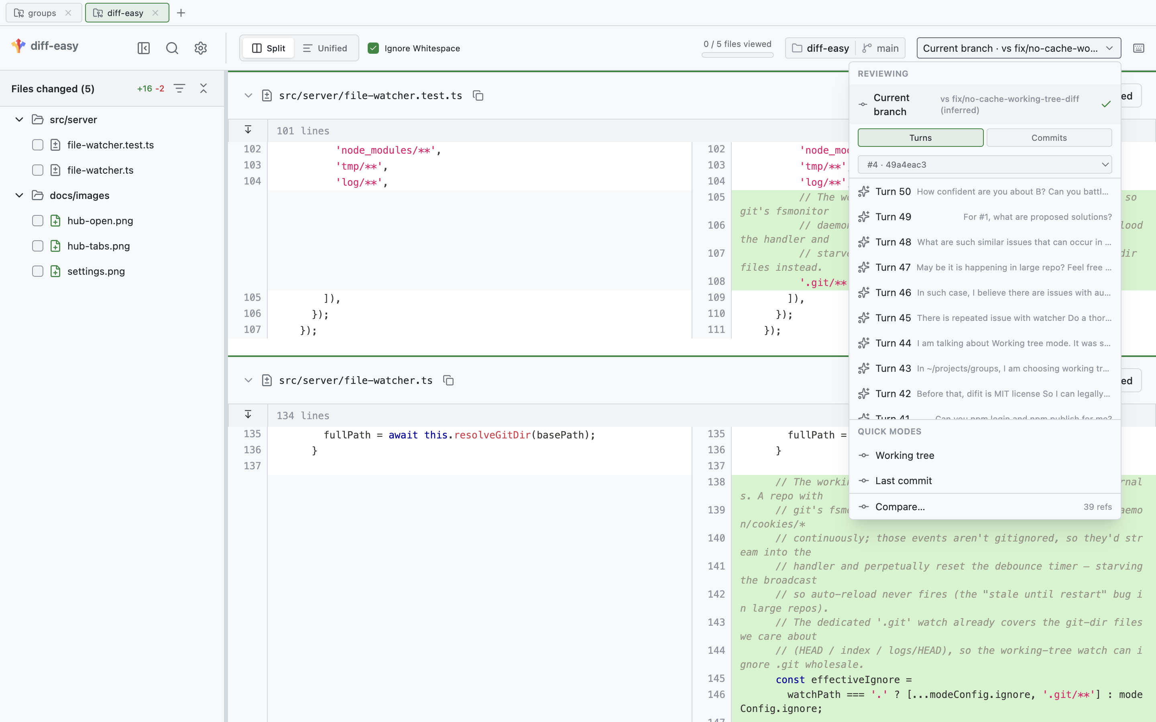Open hub-tabs.png in file tree
This screenshot has height=722, width=1156.
98,246
